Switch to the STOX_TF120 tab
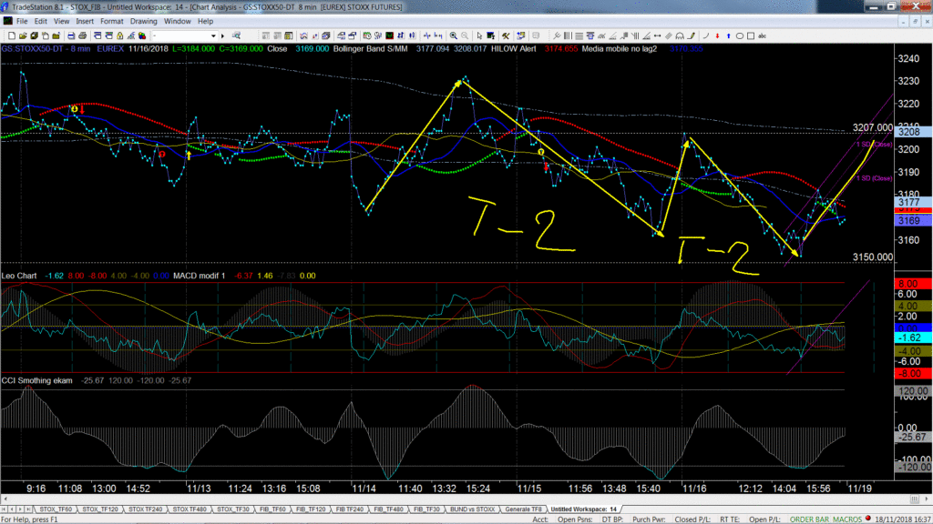This screenshot has height=524, width=933. coord(100,509)
